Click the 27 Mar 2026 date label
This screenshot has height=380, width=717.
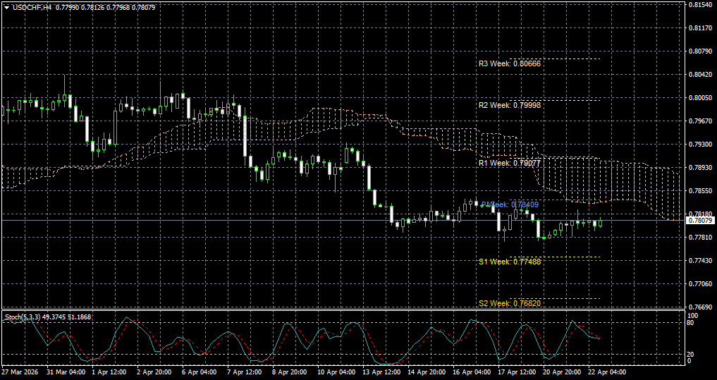tap(20, 372)
